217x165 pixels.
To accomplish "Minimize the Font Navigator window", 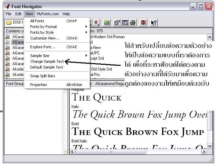I will [193, 6].
